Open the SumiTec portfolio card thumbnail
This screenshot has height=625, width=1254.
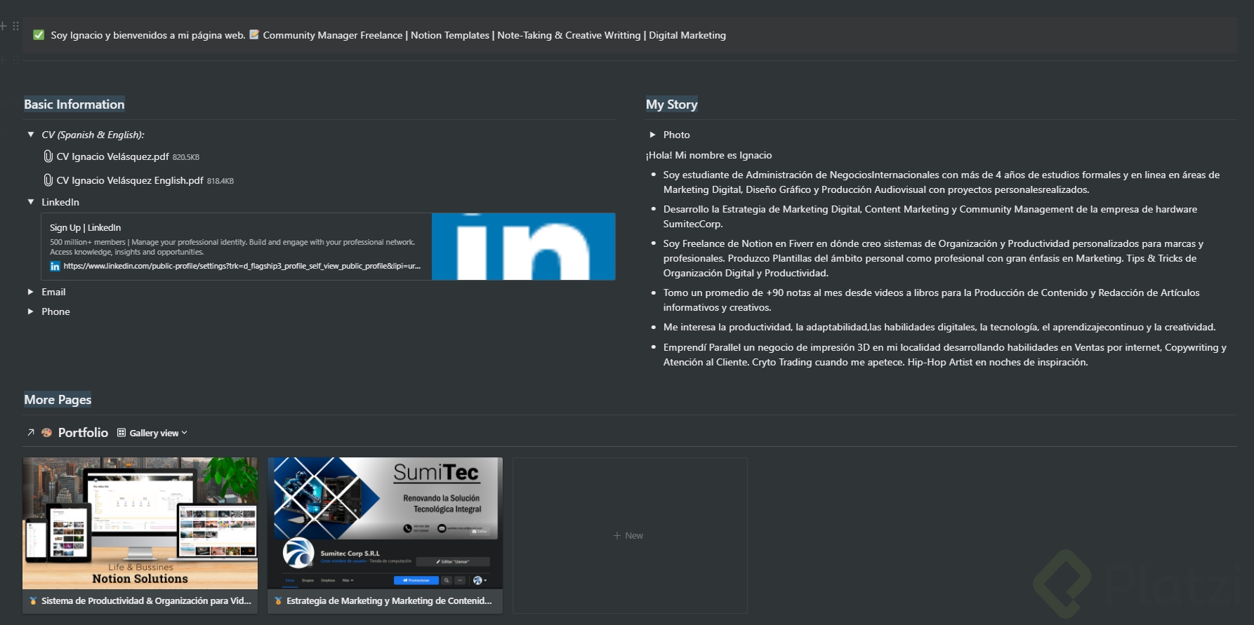coord(385,523)
